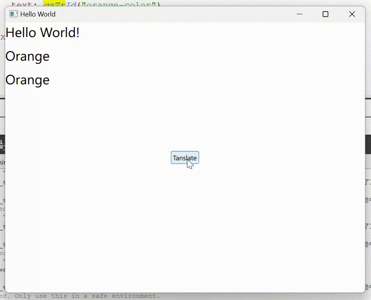Click the topmost Chinese character on right edge
371x300 pixels.
pyautogui.click(x=368, y=183)
